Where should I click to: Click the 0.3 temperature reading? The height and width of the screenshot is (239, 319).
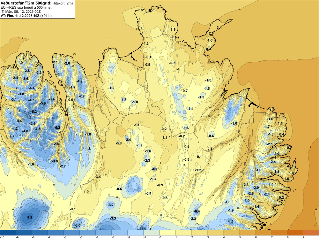(208, 49)
